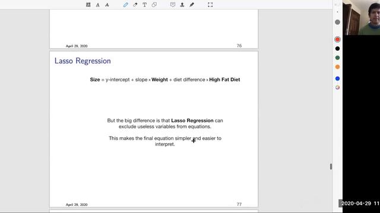Click High Fat Diet in the equation
380x213 pixels.
point(224,80)
